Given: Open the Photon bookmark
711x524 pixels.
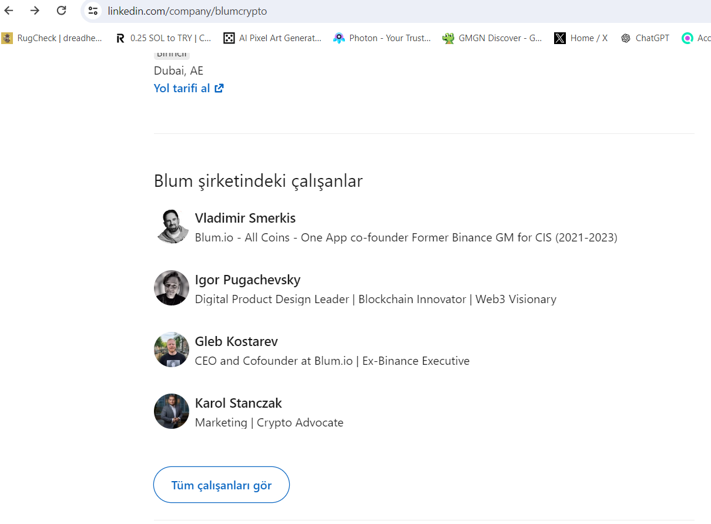Looking at the screenshot, I should click(382, 38).
